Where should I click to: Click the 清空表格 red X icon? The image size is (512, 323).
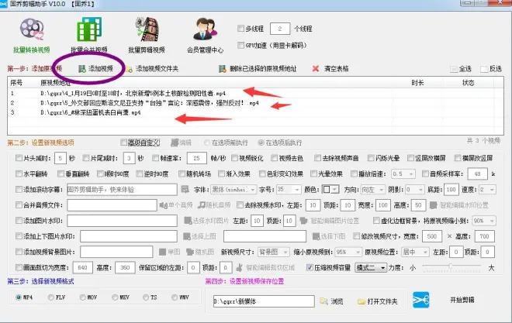[x=315, y=69]
